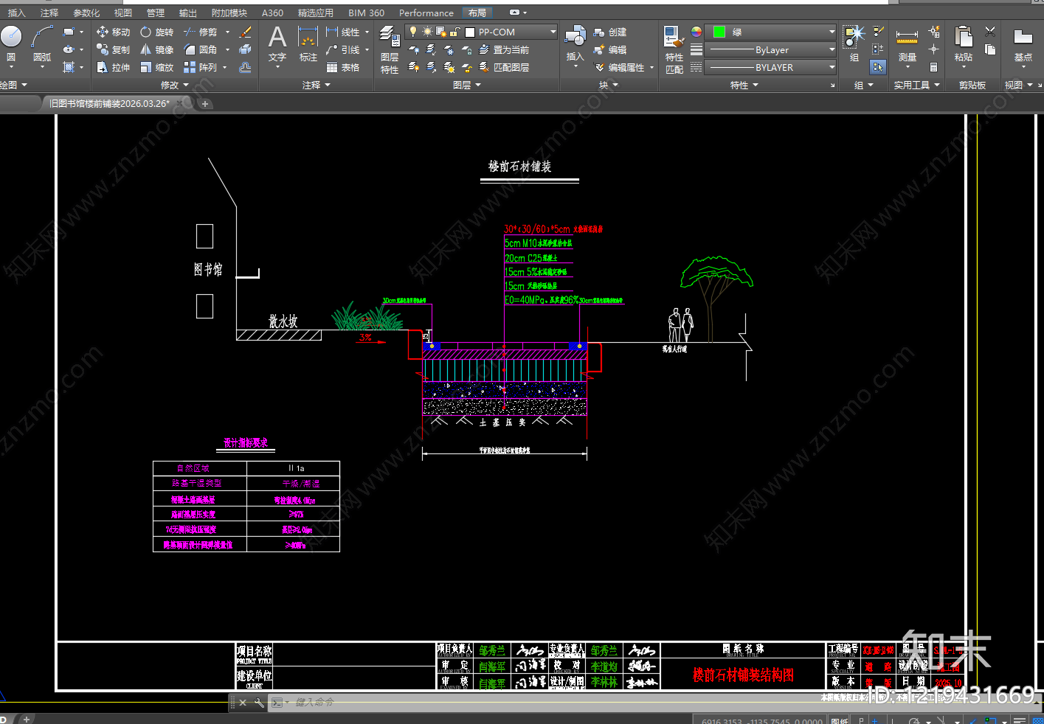Toggle the layer on/off light bulb
Image resolution: width=1044 pixels, height=724 pixels.
[x=413, y=32]
